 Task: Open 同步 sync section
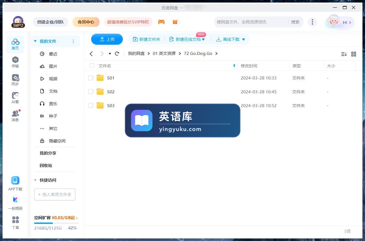[x=15, y=80]
